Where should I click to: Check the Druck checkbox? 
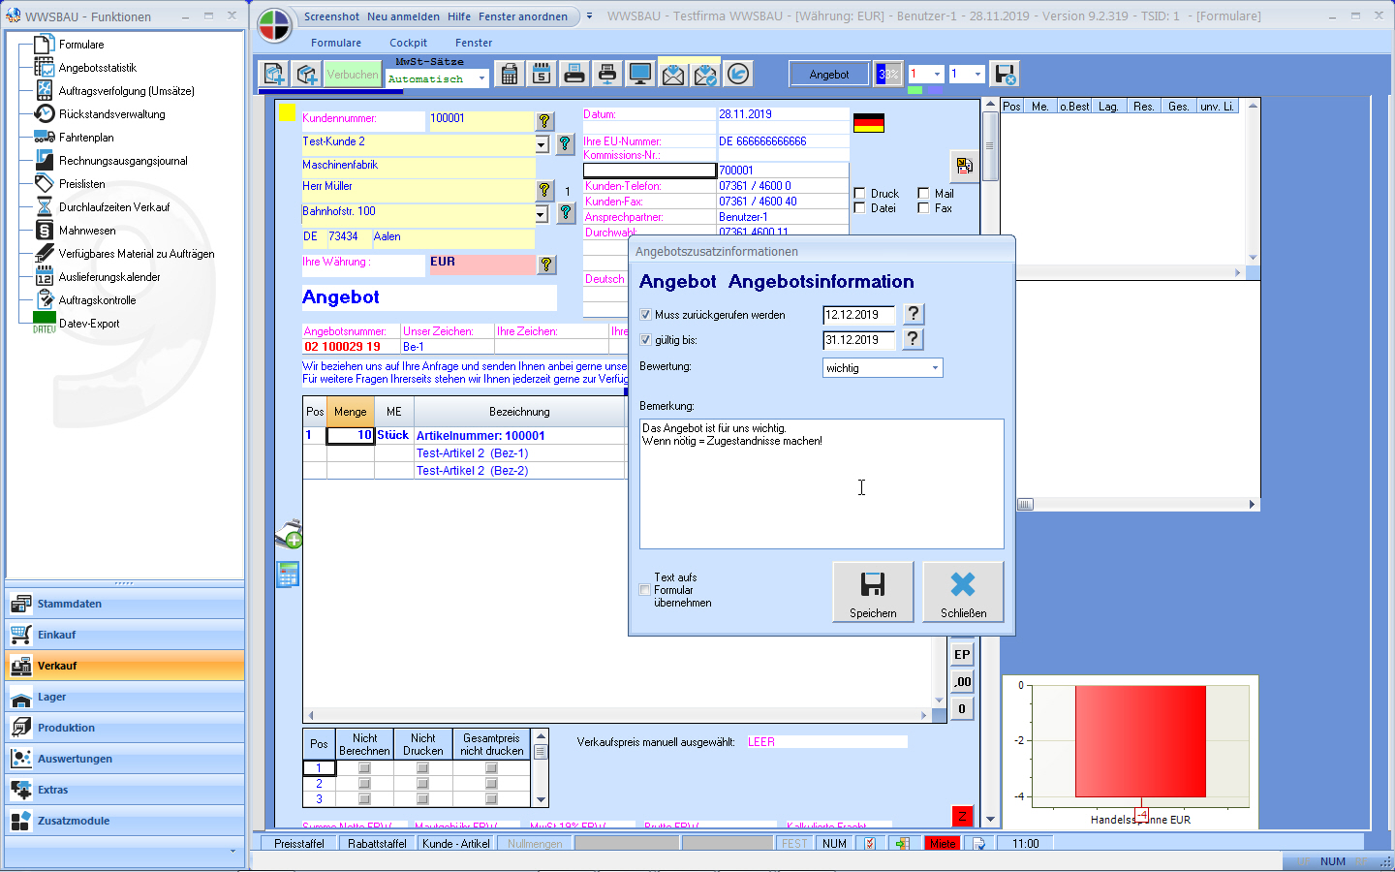click(859, 194)
